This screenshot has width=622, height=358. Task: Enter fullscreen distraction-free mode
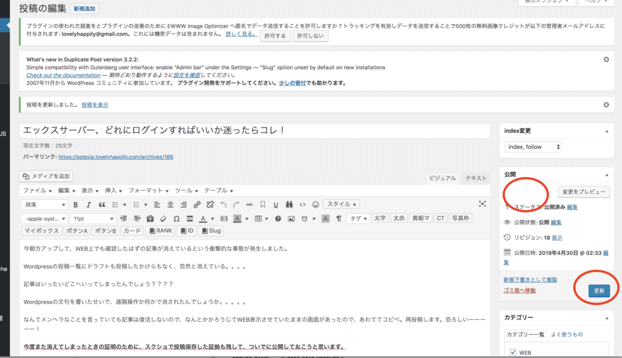[x=482, y=204]
